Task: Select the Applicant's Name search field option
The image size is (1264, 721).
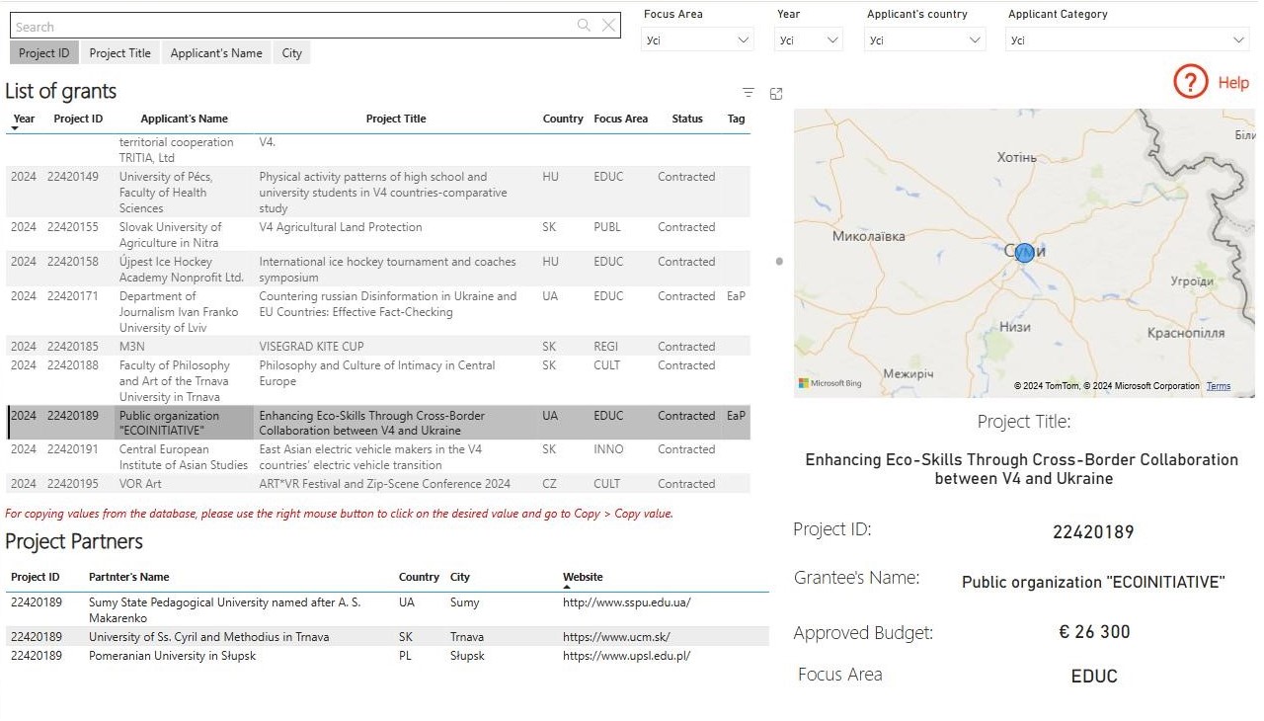Action: [x=216, y=53]
